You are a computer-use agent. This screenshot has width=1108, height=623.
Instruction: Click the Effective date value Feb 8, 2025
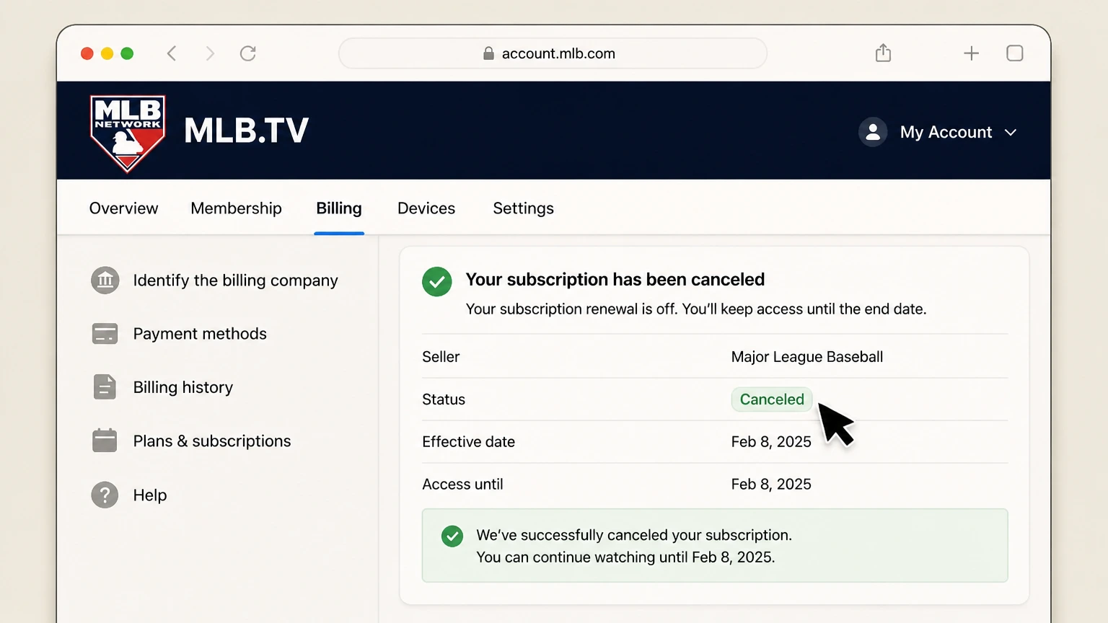771,442
